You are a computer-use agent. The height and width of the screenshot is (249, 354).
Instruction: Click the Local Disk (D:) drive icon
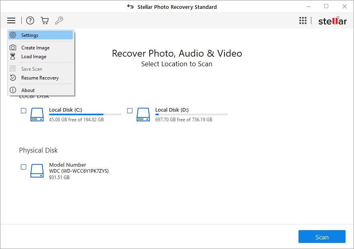pos(143,114)
